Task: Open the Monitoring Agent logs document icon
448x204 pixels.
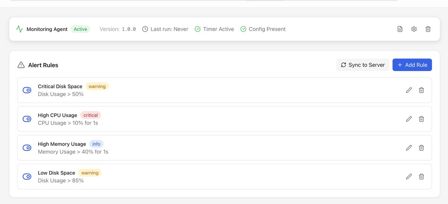Action: coord(400,29)
